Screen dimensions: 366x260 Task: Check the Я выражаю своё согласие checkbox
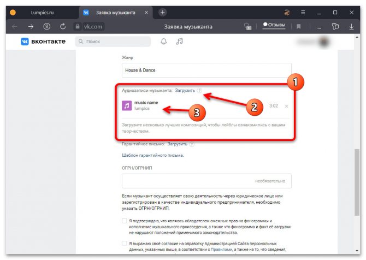pyautogui.click(x=125, y=244)
